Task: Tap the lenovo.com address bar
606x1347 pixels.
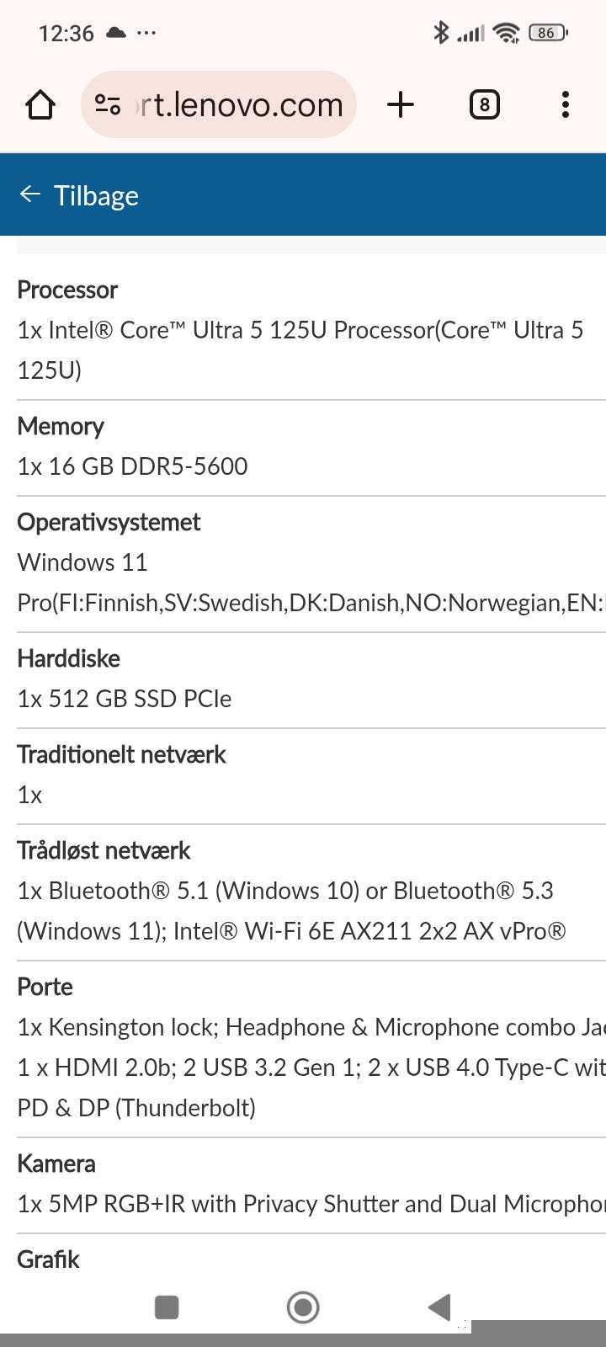Action: (240, 105)
